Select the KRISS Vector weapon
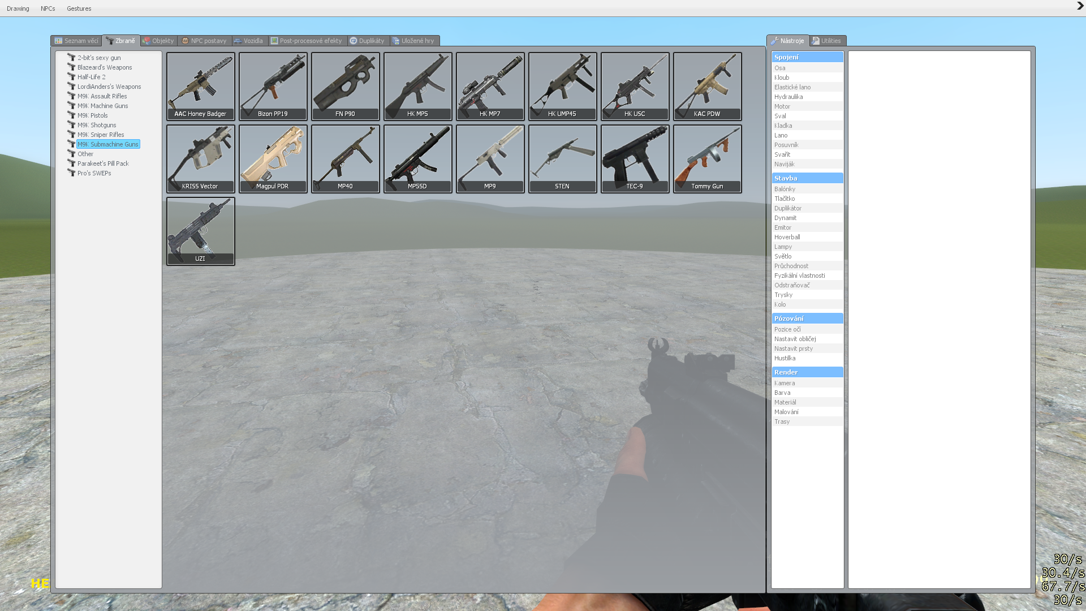This screenshot has width=1086, height=611. pyautogui.click(x=201, y=158)
